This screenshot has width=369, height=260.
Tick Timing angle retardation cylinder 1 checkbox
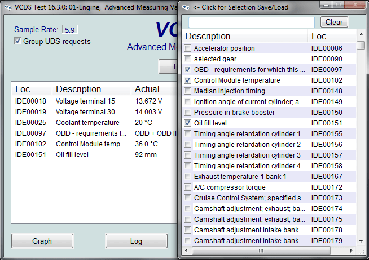point(187,134)
